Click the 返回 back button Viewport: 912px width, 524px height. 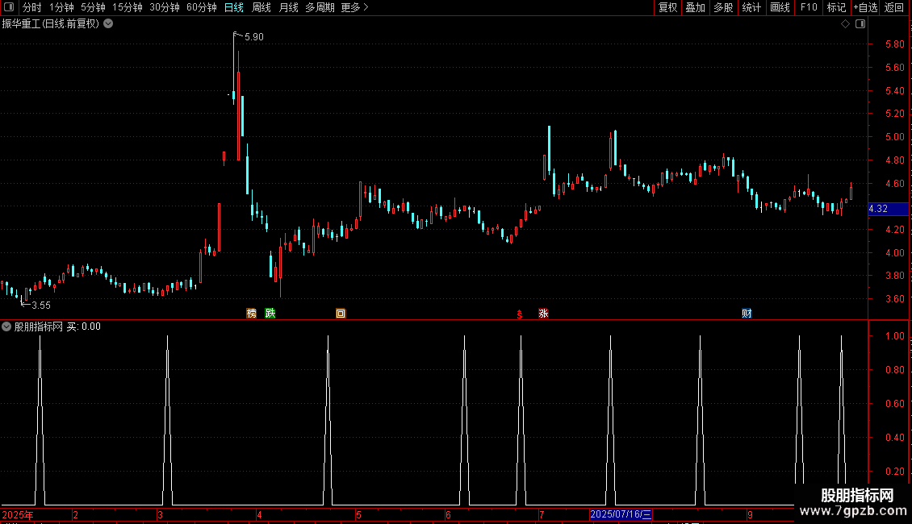[894, 7]
